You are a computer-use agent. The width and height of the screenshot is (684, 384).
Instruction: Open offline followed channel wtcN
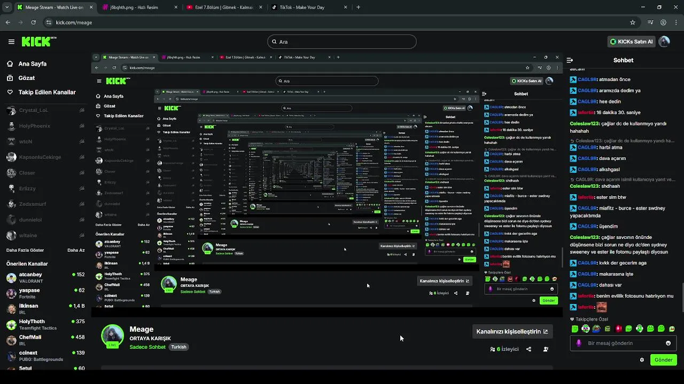pyautogui.click(x=45, y=141)
